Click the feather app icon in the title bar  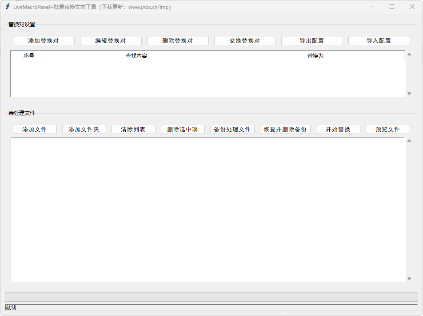point(7,7)
